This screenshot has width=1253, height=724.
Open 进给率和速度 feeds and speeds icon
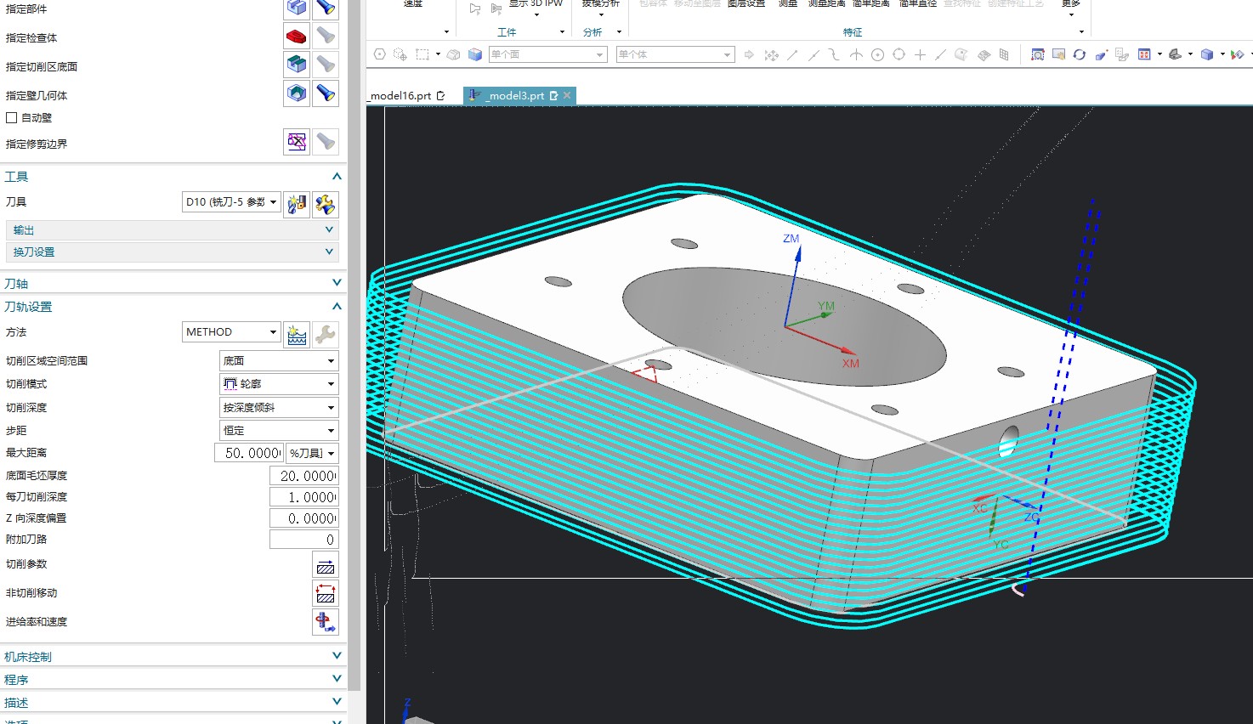[326, 622]
